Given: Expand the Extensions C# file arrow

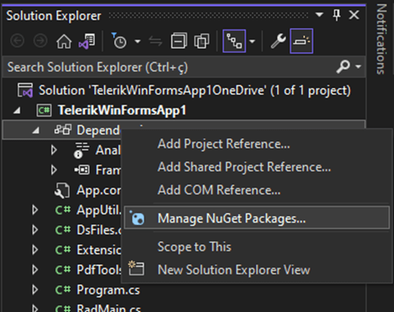Looking at the screenshot, I should tap(35, 249).
